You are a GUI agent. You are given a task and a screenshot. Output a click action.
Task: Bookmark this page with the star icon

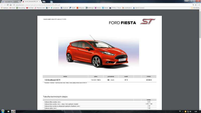196,5
